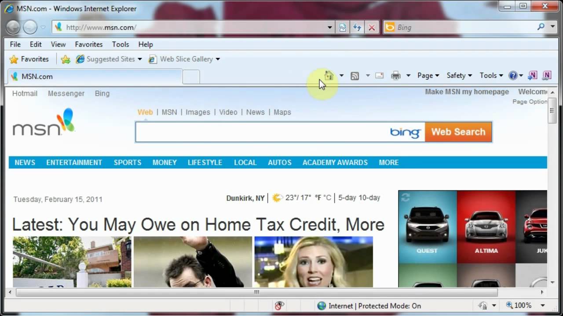Open the Favorites menu in menu bar

click(x=89, y=44)
